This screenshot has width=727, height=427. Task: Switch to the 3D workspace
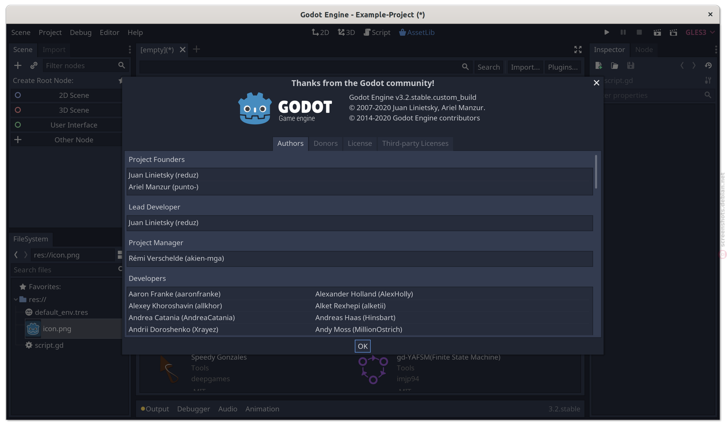pos(346,32)
